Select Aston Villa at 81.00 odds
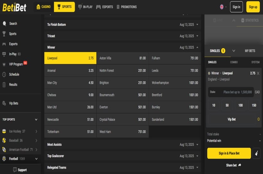Image resolution: width=263 pixels, height=174 pixels. click(x=123, y=58)
